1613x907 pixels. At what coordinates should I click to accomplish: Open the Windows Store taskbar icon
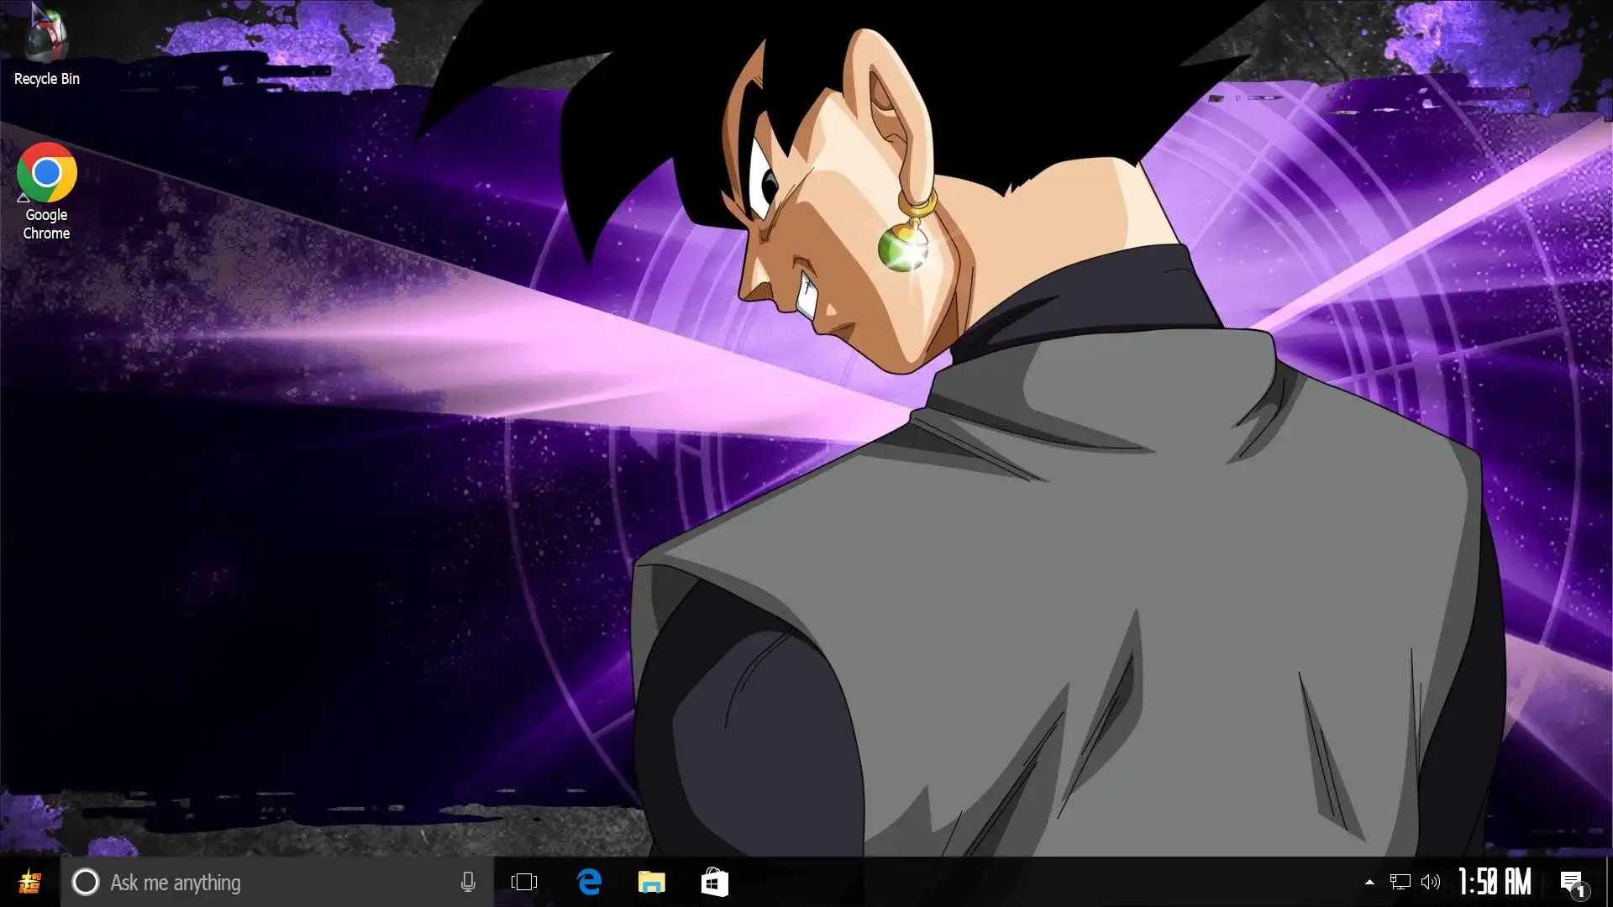click(714, 882)
